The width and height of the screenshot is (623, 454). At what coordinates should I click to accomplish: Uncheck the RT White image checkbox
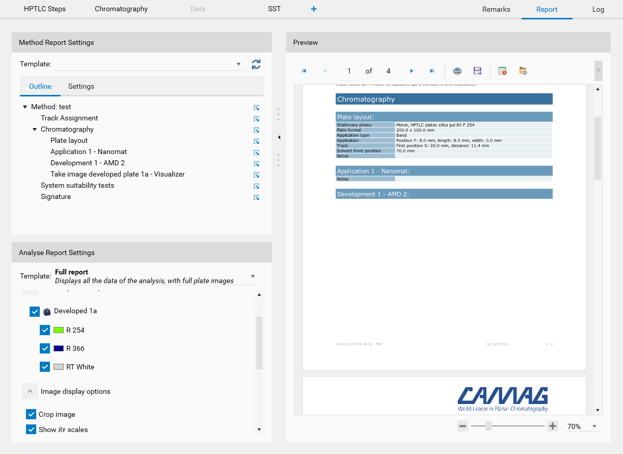tap(45, 367)
